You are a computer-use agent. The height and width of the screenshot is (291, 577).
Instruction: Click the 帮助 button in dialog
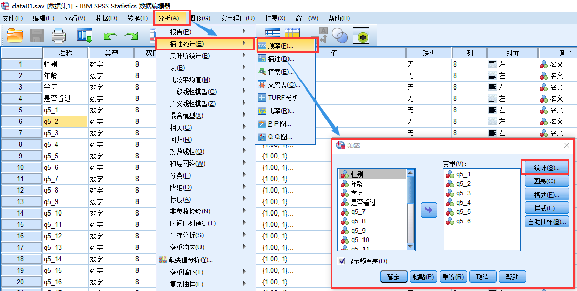click(512, 276)
